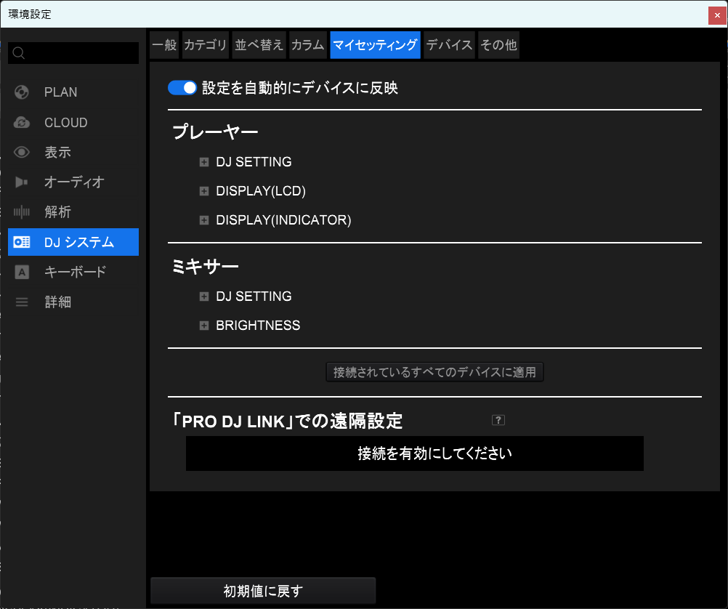728x609 pixels.
Task: Expand DISPLAY(INDICATOR) section
Action: (x=204, y=220)
